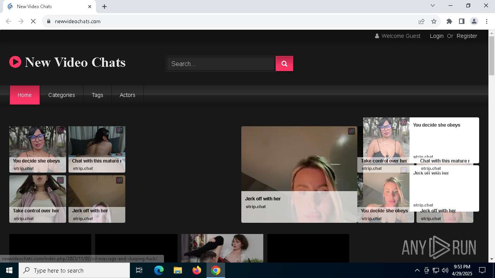This screenshot has height=278, width=495.
Task: Open the Chrome three-dot menu
Action: pos(486,21)
